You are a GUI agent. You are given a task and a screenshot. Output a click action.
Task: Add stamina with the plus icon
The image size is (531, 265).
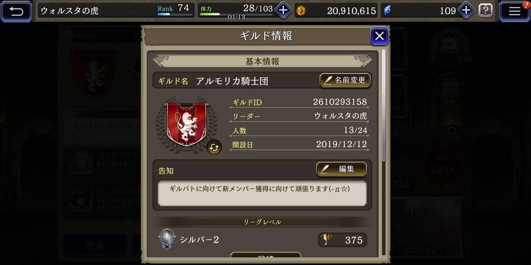(283, 11)
